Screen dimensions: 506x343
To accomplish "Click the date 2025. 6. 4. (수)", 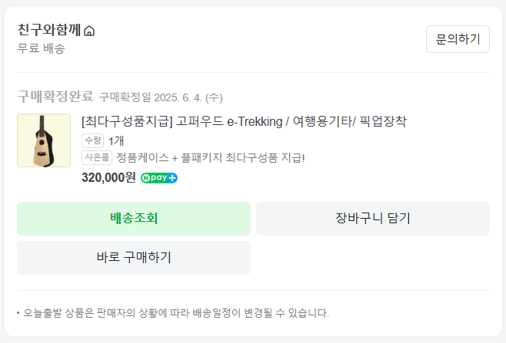I will pos(188,97).
